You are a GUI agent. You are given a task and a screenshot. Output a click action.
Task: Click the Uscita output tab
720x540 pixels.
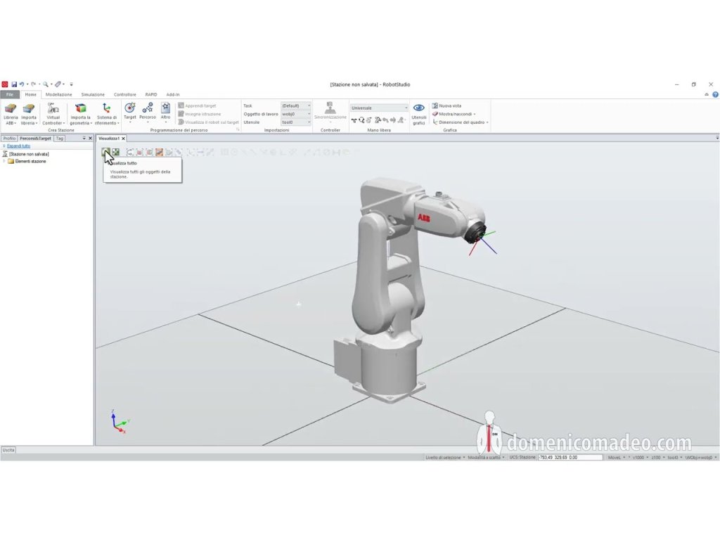(x=8, y=450)
